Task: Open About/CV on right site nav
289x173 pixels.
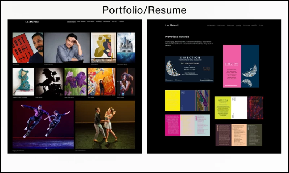Action: click(254, 25)
